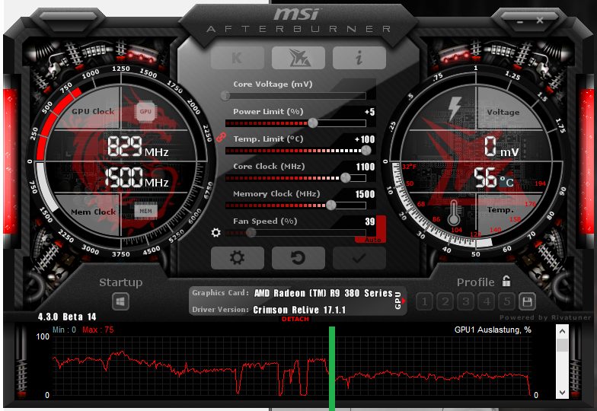Click the Core Clock slider handle

(x=346, y=178)
